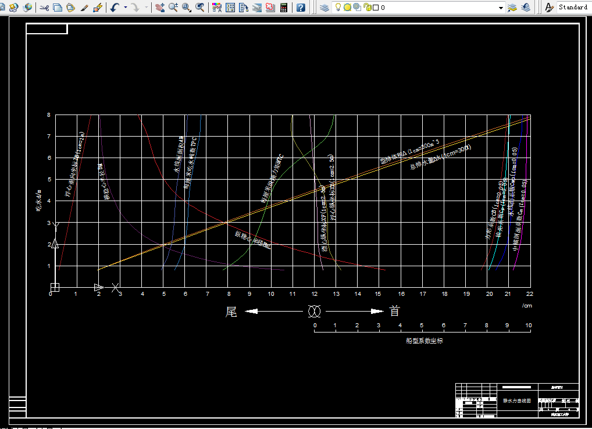Open the DesignCenter icon
592x429 pixels.
[230, 7]
